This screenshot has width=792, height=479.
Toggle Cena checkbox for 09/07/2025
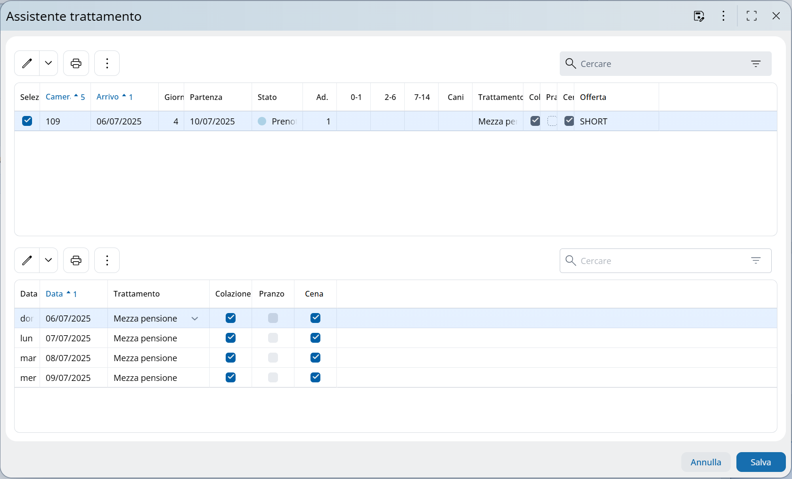[x=315, y=378]
